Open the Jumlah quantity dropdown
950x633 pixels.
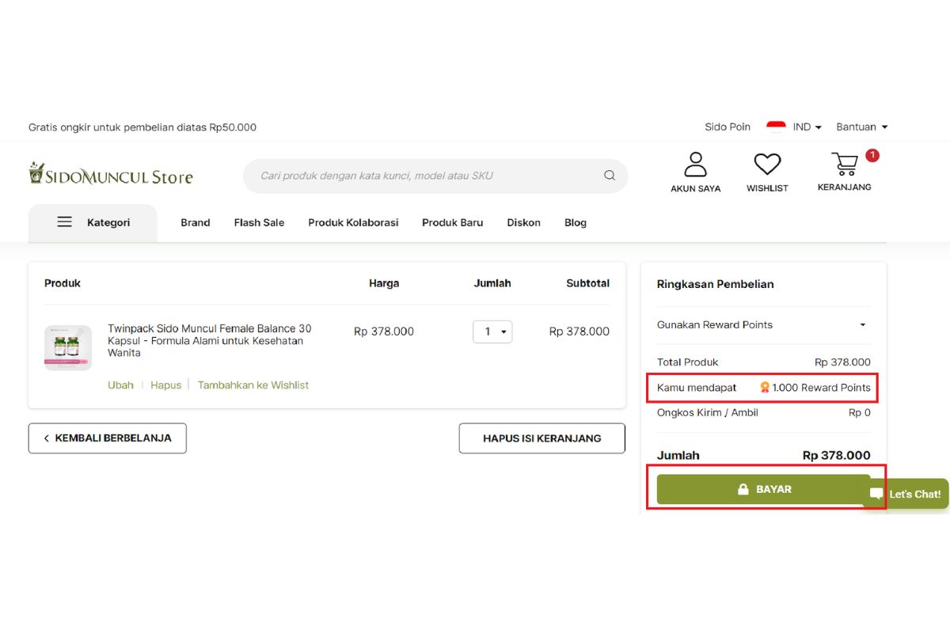(x=492, y=332)
